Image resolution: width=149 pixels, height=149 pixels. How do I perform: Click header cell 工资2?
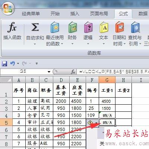[x=123, y=90]
